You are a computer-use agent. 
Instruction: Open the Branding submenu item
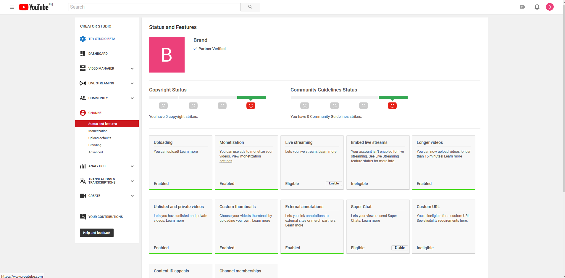[95, 145]
